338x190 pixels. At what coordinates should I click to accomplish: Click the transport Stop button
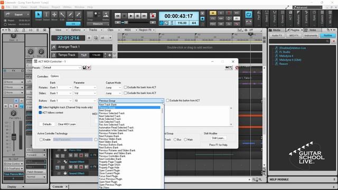[124, 16]
